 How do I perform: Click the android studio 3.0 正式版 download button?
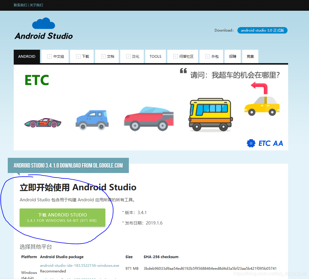coord(262,30)
